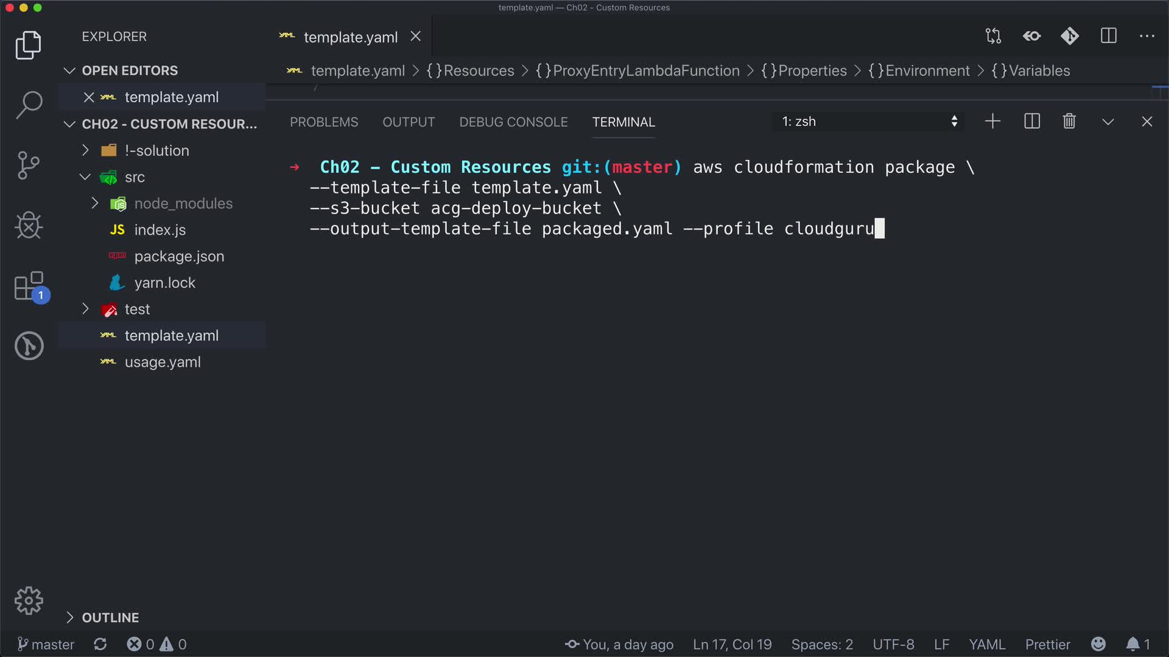Click the Compare Changes icon in editor toolbar
The width and height of the screenshot is (1169, 657).
point(993,36)
